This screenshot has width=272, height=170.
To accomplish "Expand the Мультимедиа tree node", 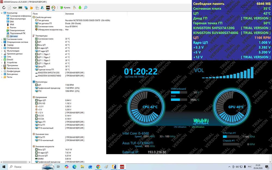I will tap(2, 51).
